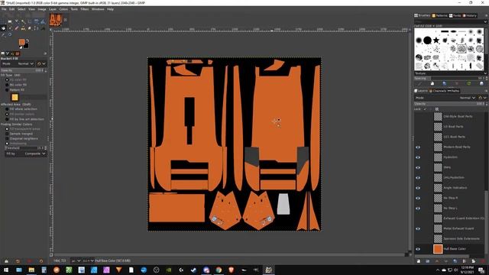This screenshot has width=489, height=275.
Task: Click the foreground orange color swatch
Action: [x=21, y=42]
